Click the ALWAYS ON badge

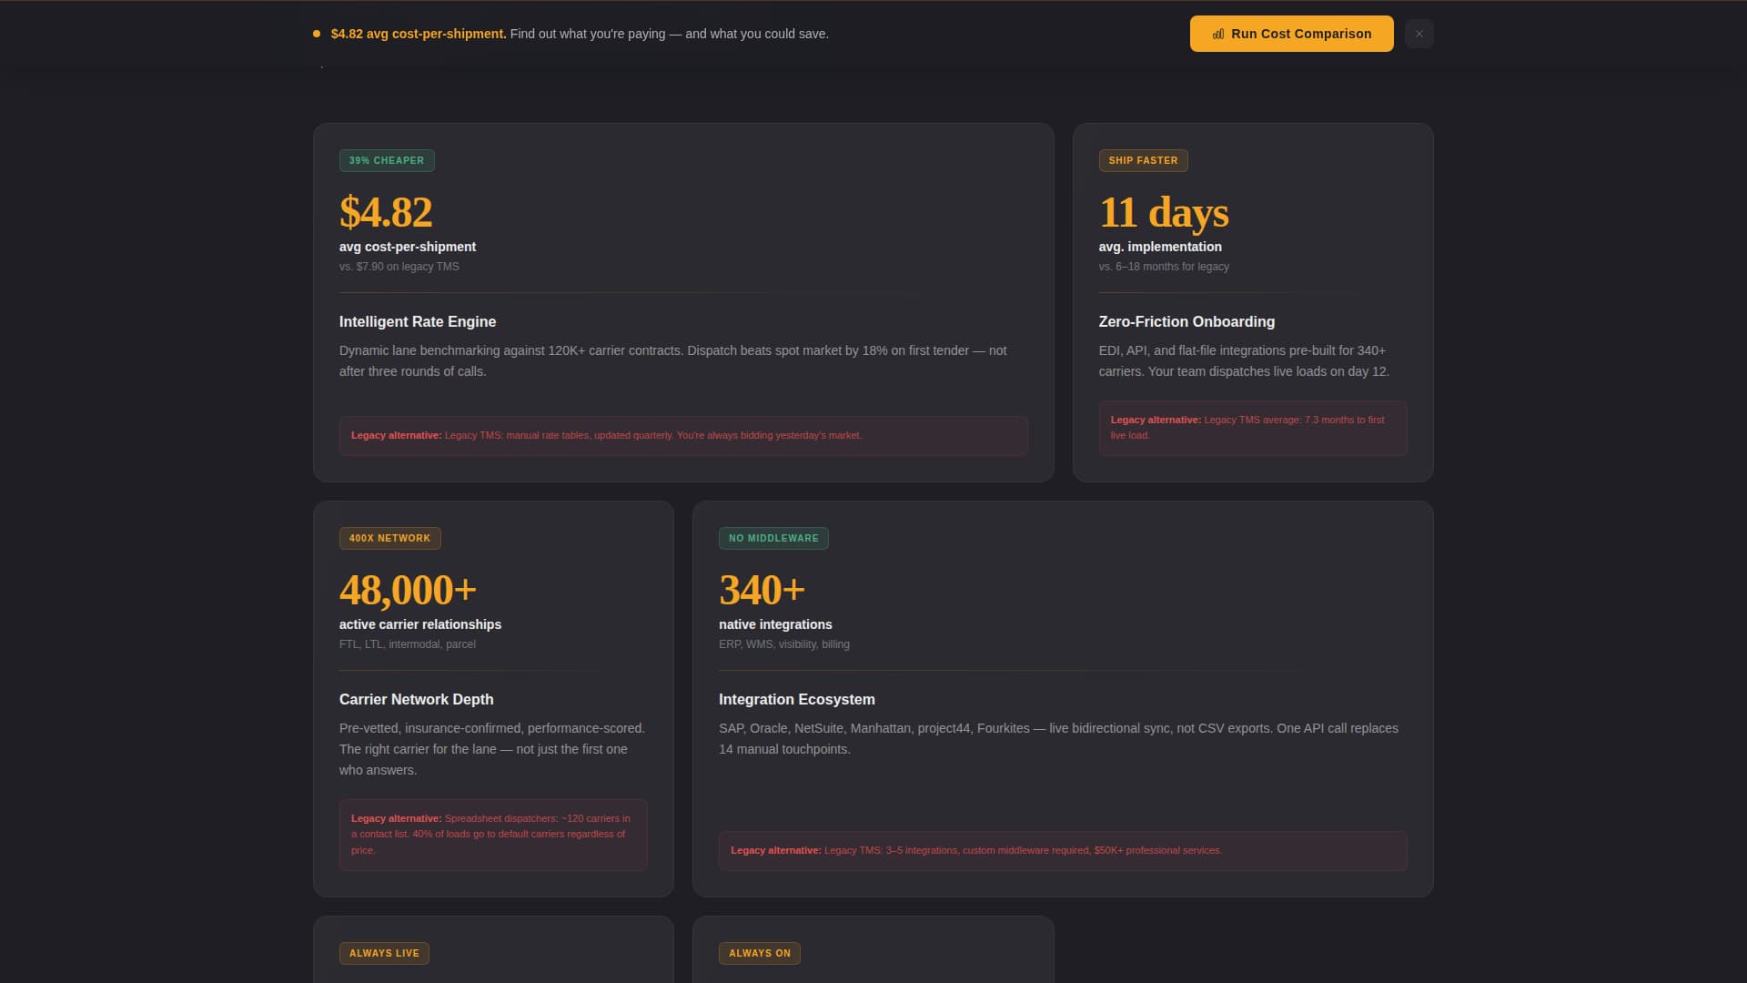click(x=759, y=953)
